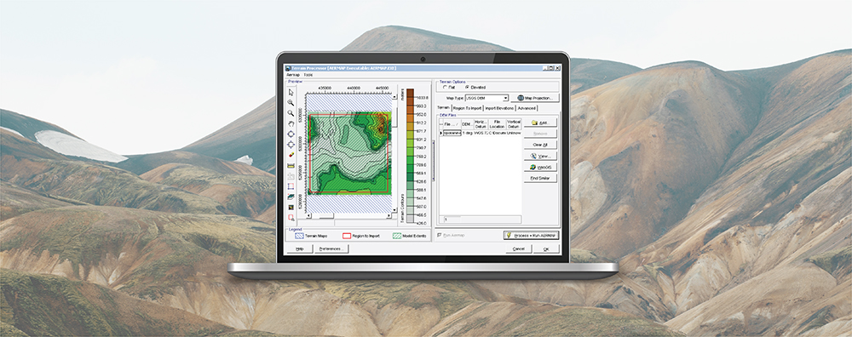Image resolution: width=852 pixels, height=337 pixels.
Task: Click the globe Map Projection button
Action: tap(535, 98)
